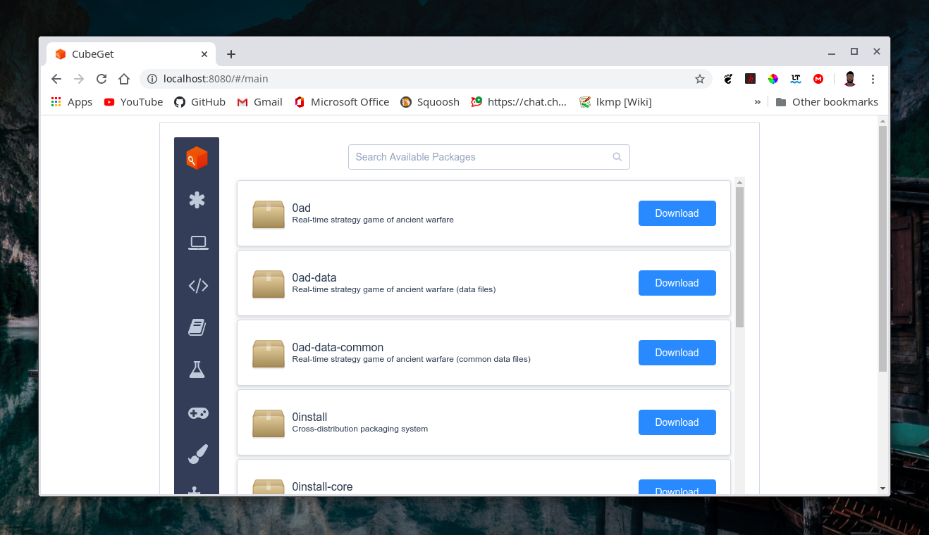Image resolution: width=929 pixels, height=535 pixels.
Task: Open the asterisk all-categories sidebar icon
Action: tap(197, 200)
